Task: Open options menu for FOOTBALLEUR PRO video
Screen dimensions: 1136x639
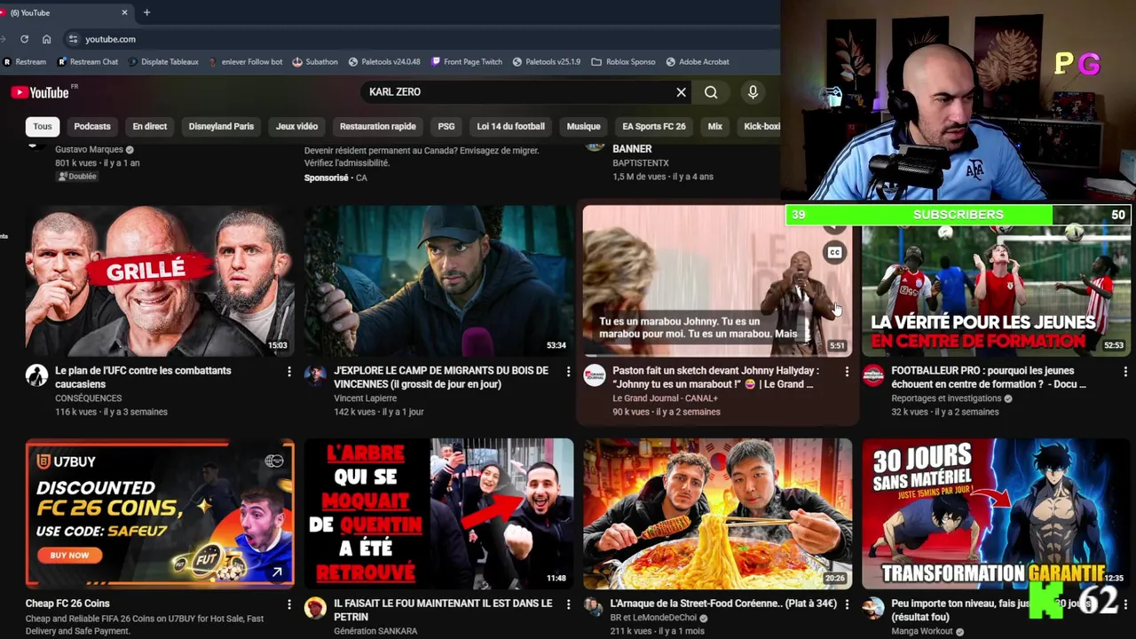Action: click(1125, 372)
